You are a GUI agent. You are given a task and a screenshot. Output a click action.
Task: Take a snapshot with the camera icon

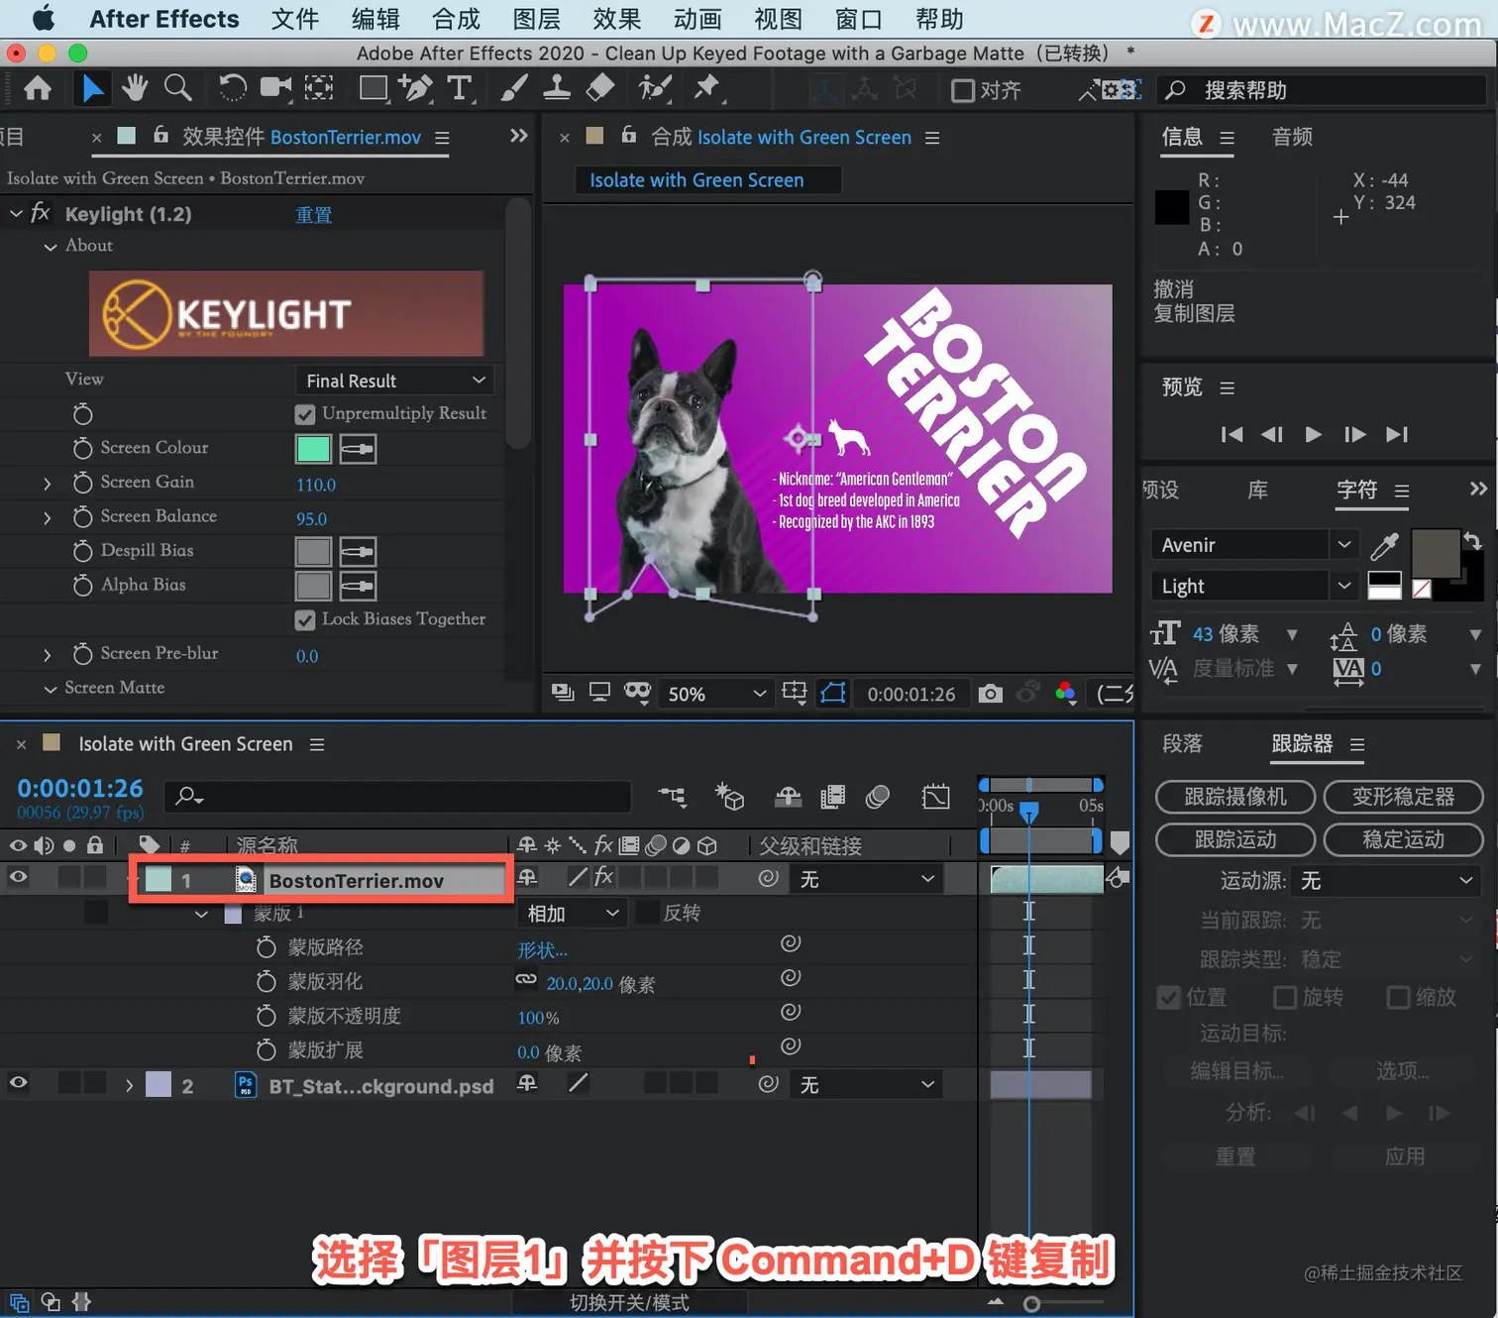[990, 694]
